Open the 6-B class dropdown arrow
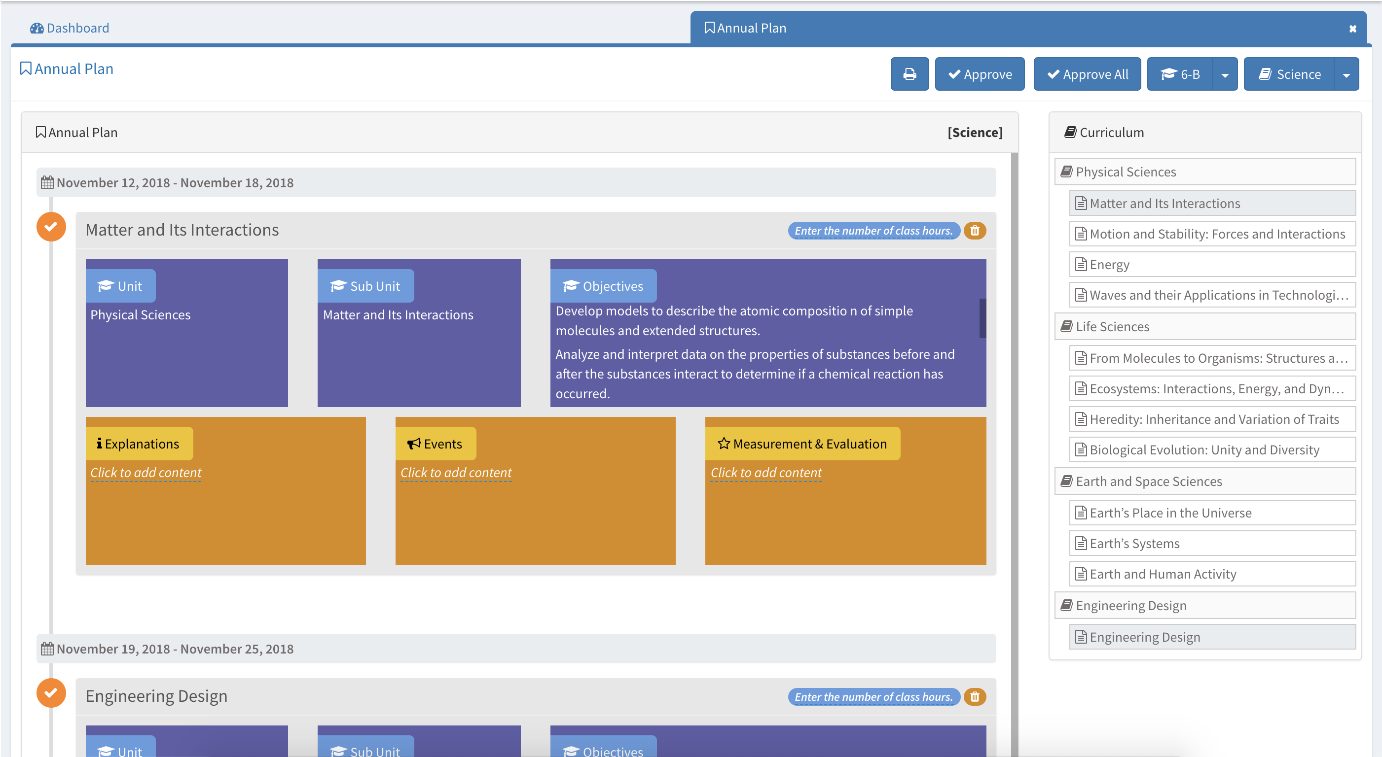Image resolution: width=1382 pixels, height=757 pixels. pyautogui.click(x=1225, y=74)
